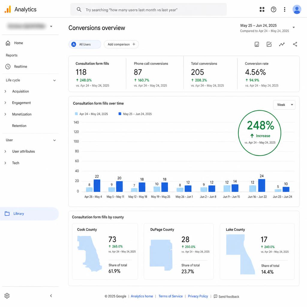Click the dark bar labeled 22 for Apr 28 – May 4
Image resolution: width=307 pixels, height=307 pixels.
tap(97, 186)
